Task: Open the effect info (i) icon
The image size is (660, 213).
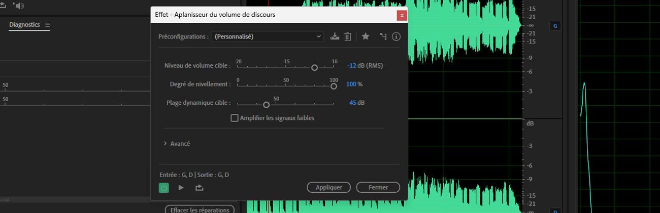Action: click(x=397, y=36)
